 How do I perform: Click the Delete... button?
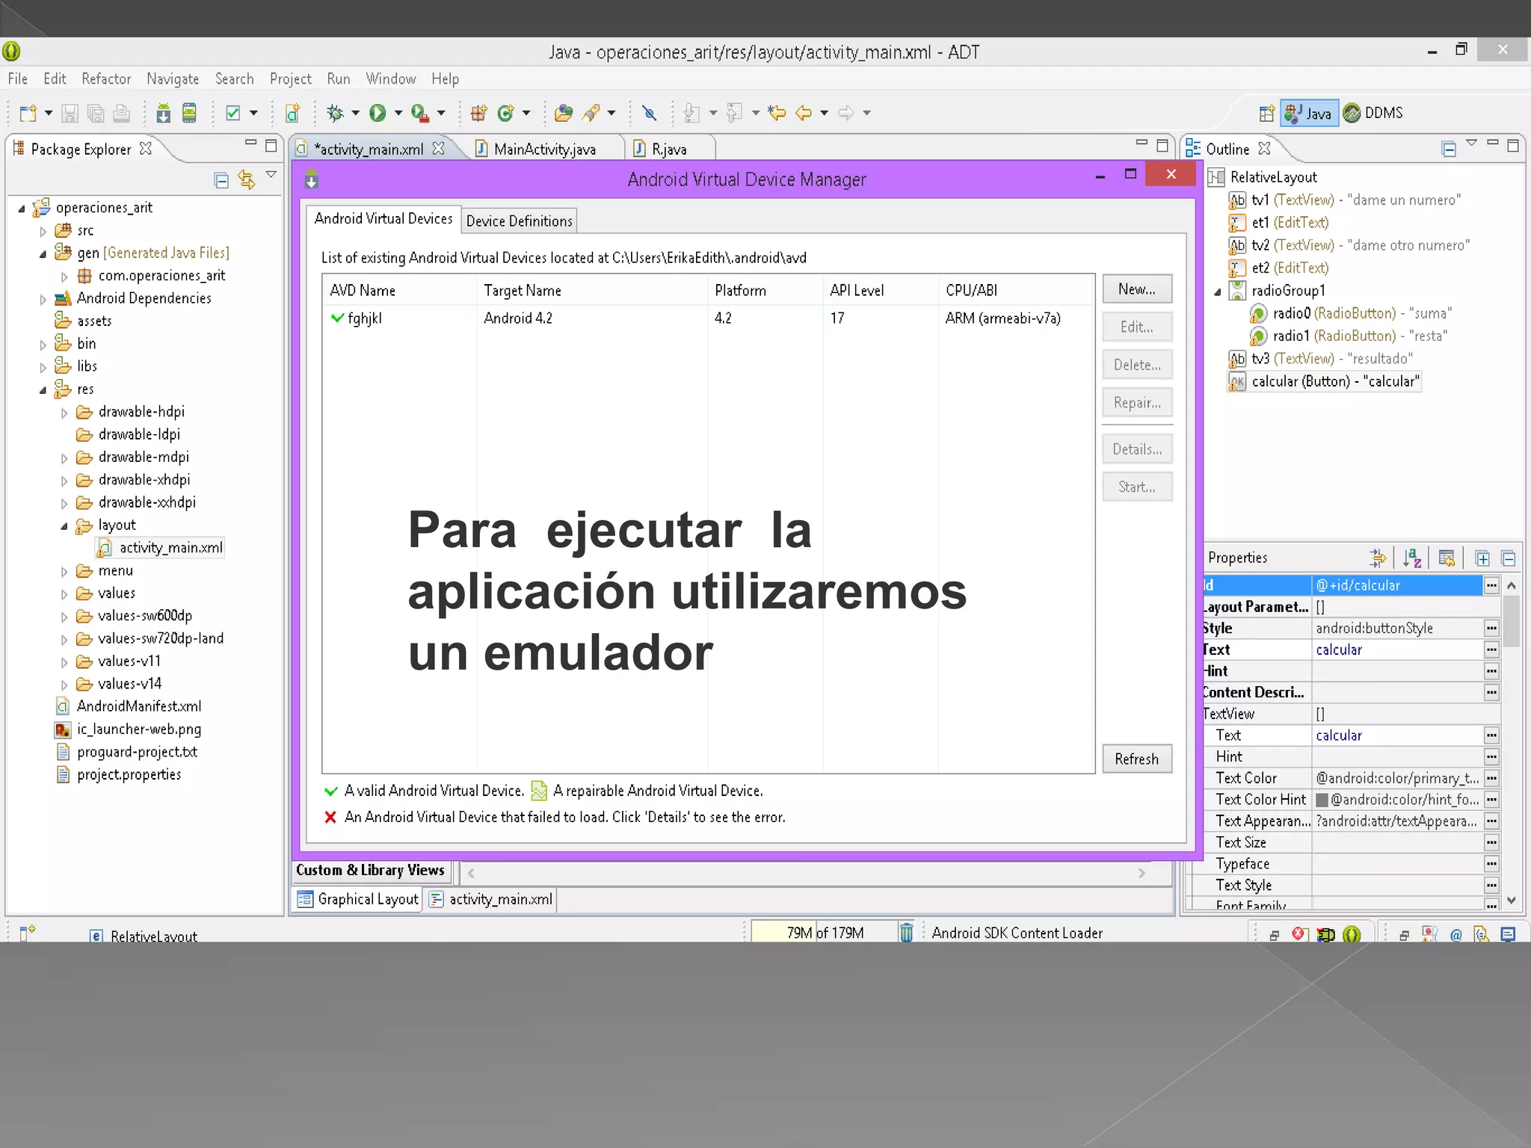[x=1137, y=365]
